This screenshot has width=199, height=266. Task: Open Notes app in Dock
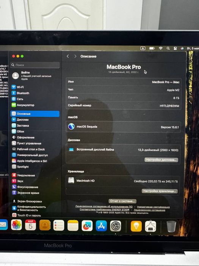pyautogui.click(x=73, y=225)
